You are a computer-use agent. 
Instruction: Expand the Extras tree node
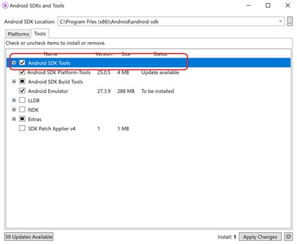coord(14,119)
